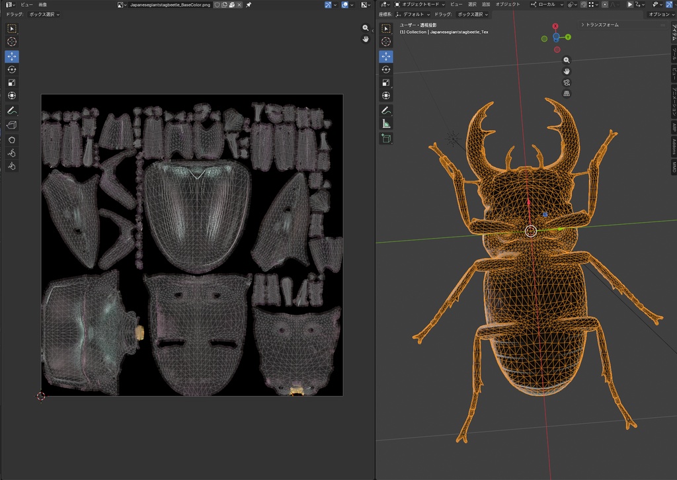Select the Measure tool in 3D viewport
Screen dimensions: 677x480
[386, 124]
